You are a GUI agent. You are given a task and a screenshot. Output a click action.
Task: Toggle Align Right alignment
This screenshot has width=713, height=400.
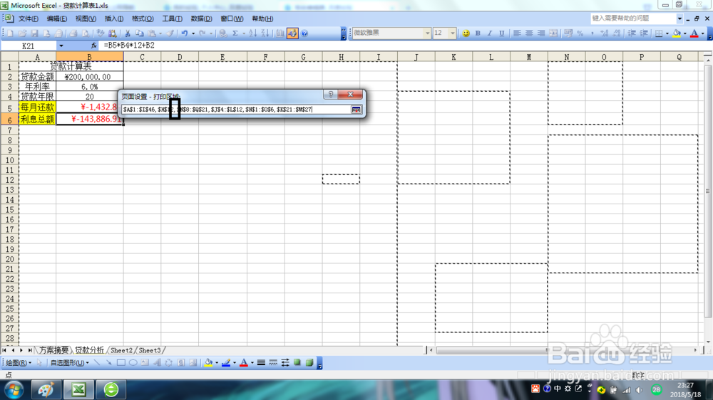[x=541, y=33]
